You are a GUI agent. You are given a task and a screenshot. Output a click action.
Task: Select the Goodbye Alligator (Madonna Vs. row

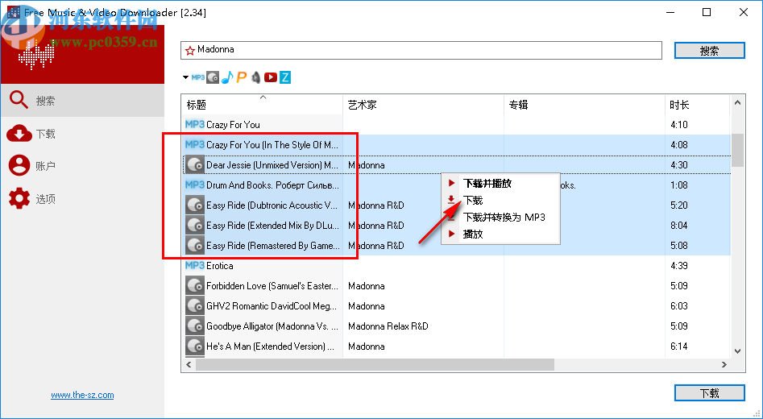tap(457, 326)
